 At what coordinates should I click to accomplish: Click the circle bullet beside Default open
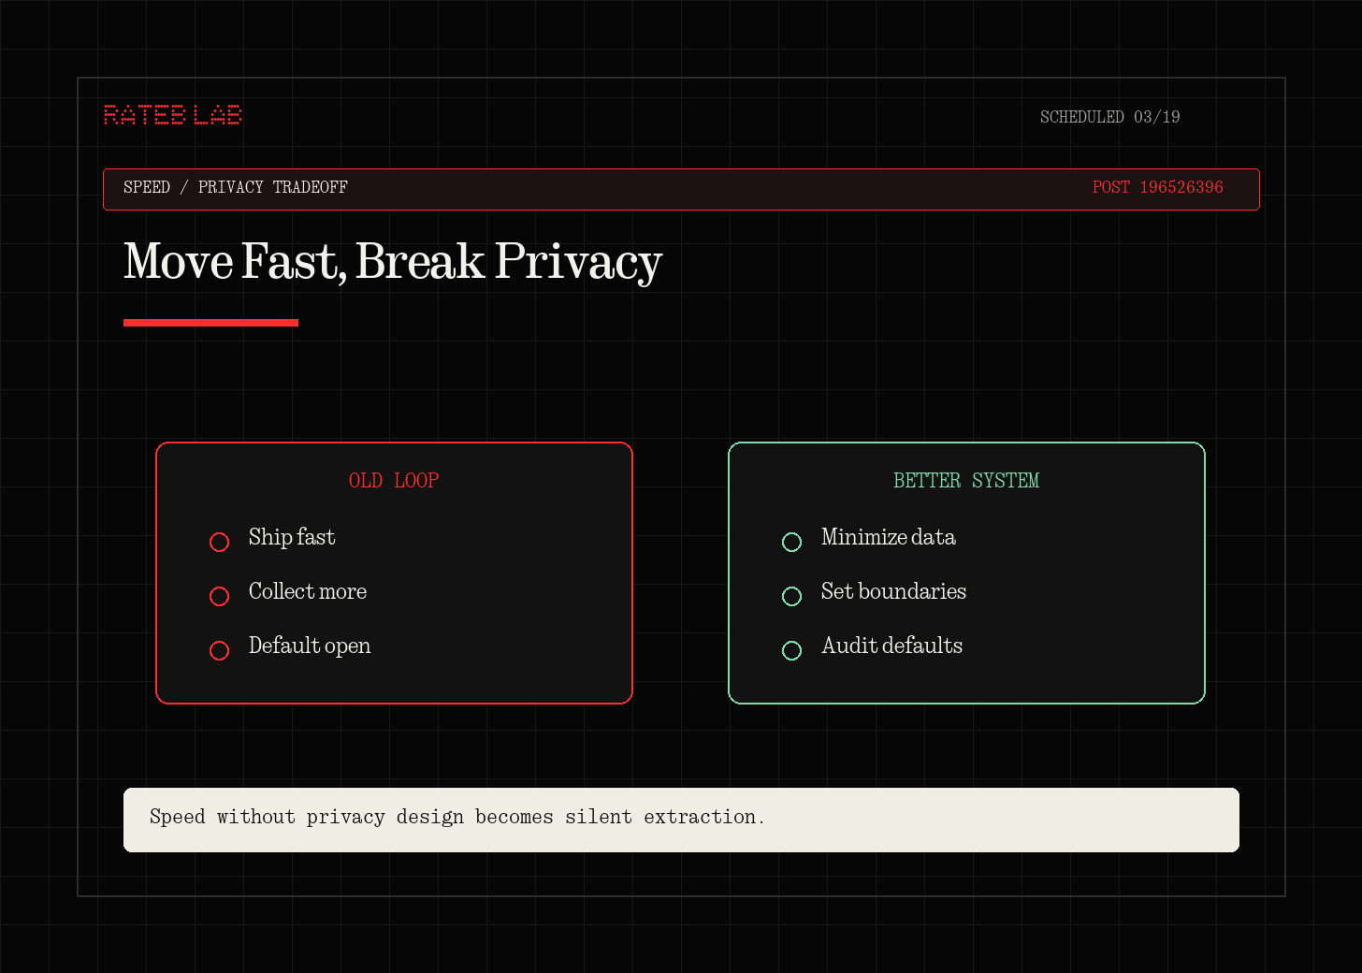[219, 650]
